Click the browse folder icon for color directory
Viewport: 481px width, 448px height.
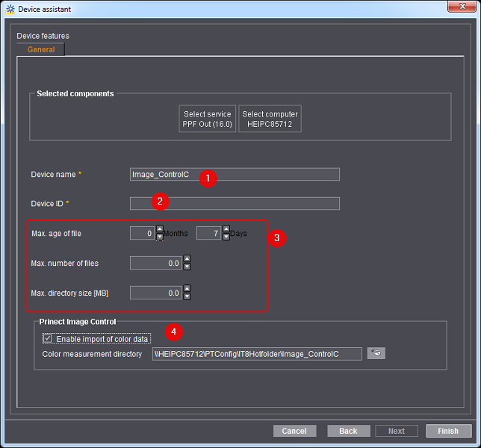tap(376, 353)
